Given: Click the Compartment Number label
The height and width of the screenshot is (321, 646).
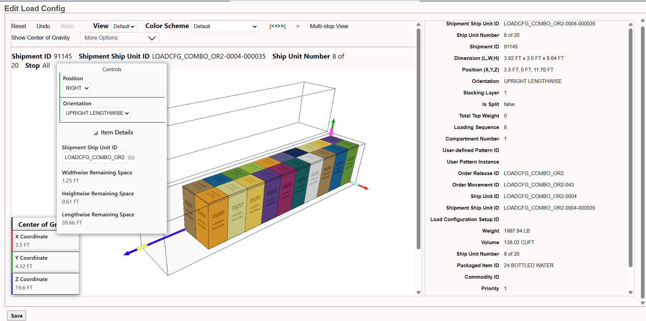Looking at the screenshot, I should click(x=472, y=139).
